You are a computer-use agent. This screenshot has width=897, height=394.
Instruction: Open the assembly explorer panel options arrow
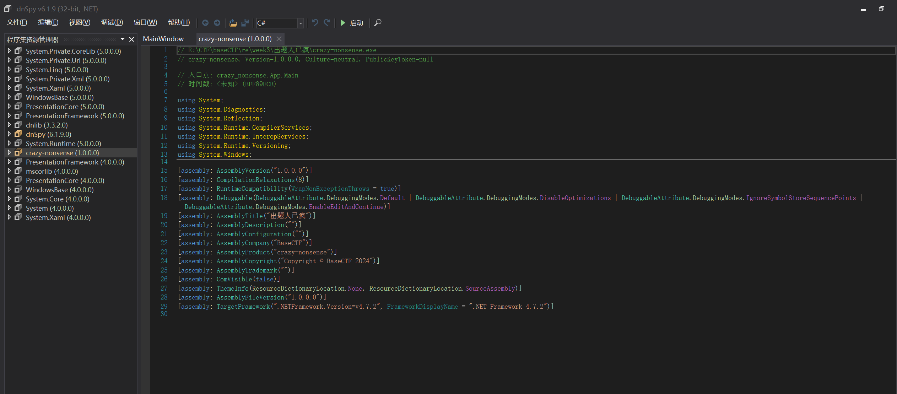click(123, 39)
